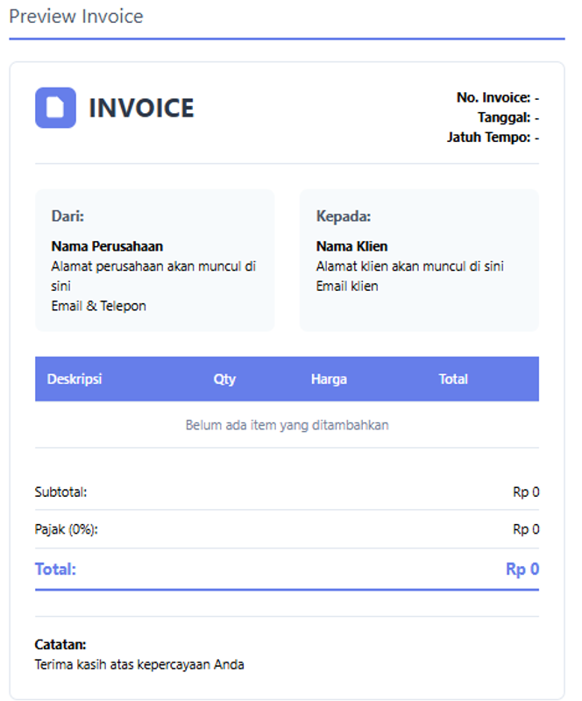Switch to the Preview Invoice tab
This screenshot has width=582, height=701.
pyautogui.click(x=76, y=16)
